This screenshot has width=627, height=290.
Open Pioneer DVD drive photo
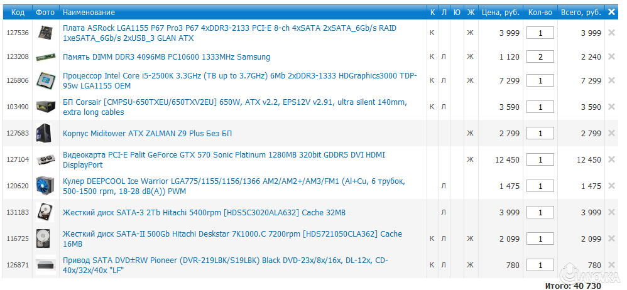coord(45,265)
